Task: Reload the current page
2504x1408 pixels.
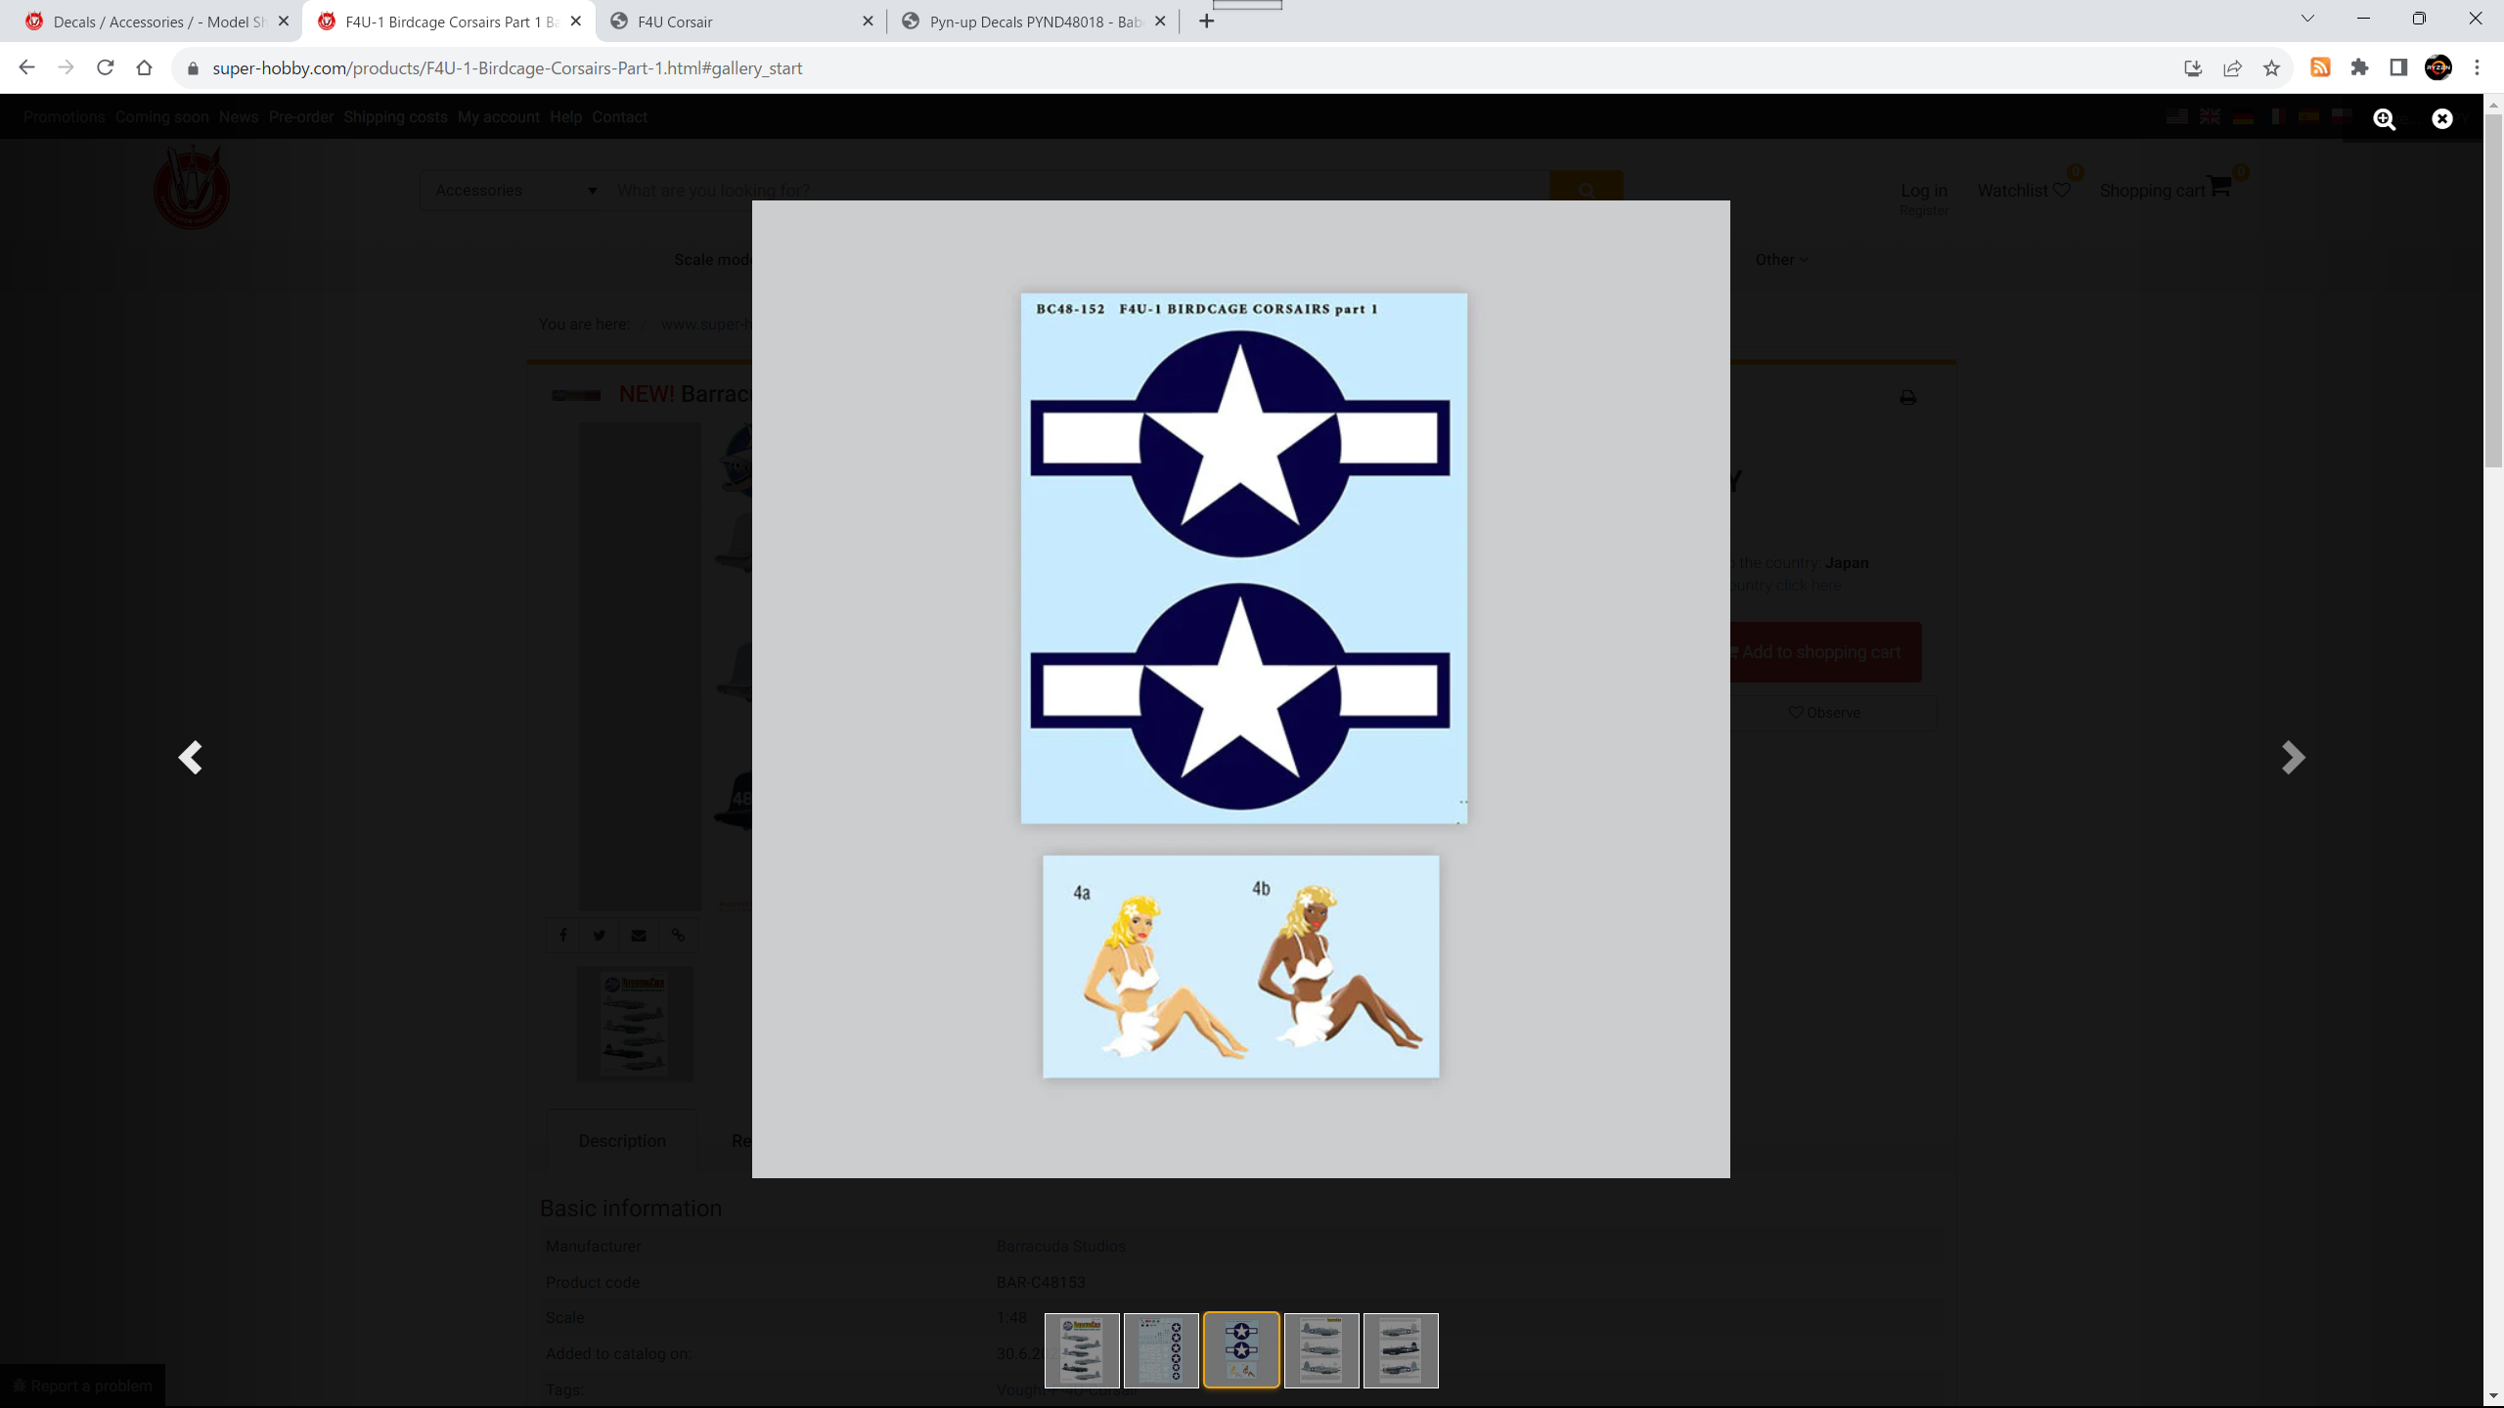Action: [106, 68]
